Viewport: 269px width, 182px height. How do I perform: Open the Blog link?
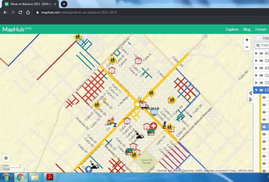click(247, 29)
